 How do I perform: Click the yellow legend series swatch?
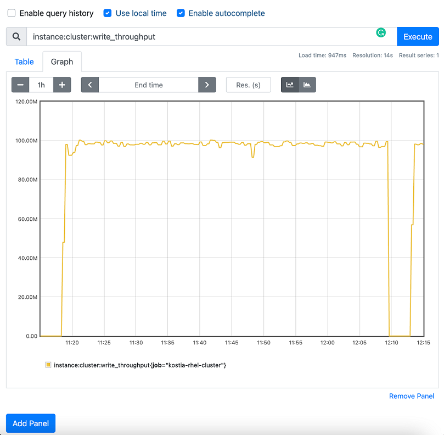pos(48,365)
